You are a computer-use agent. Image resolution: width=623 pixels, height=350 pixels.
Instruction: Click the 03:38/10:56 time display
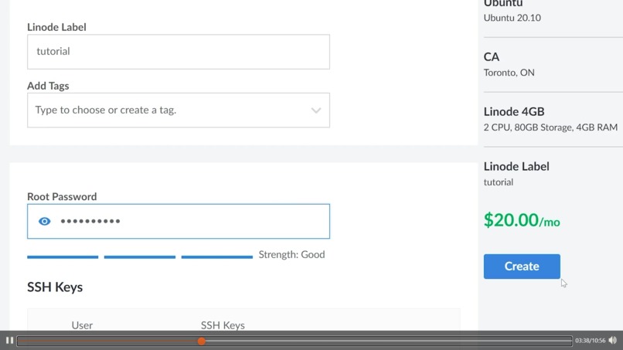tap(590, 341)
